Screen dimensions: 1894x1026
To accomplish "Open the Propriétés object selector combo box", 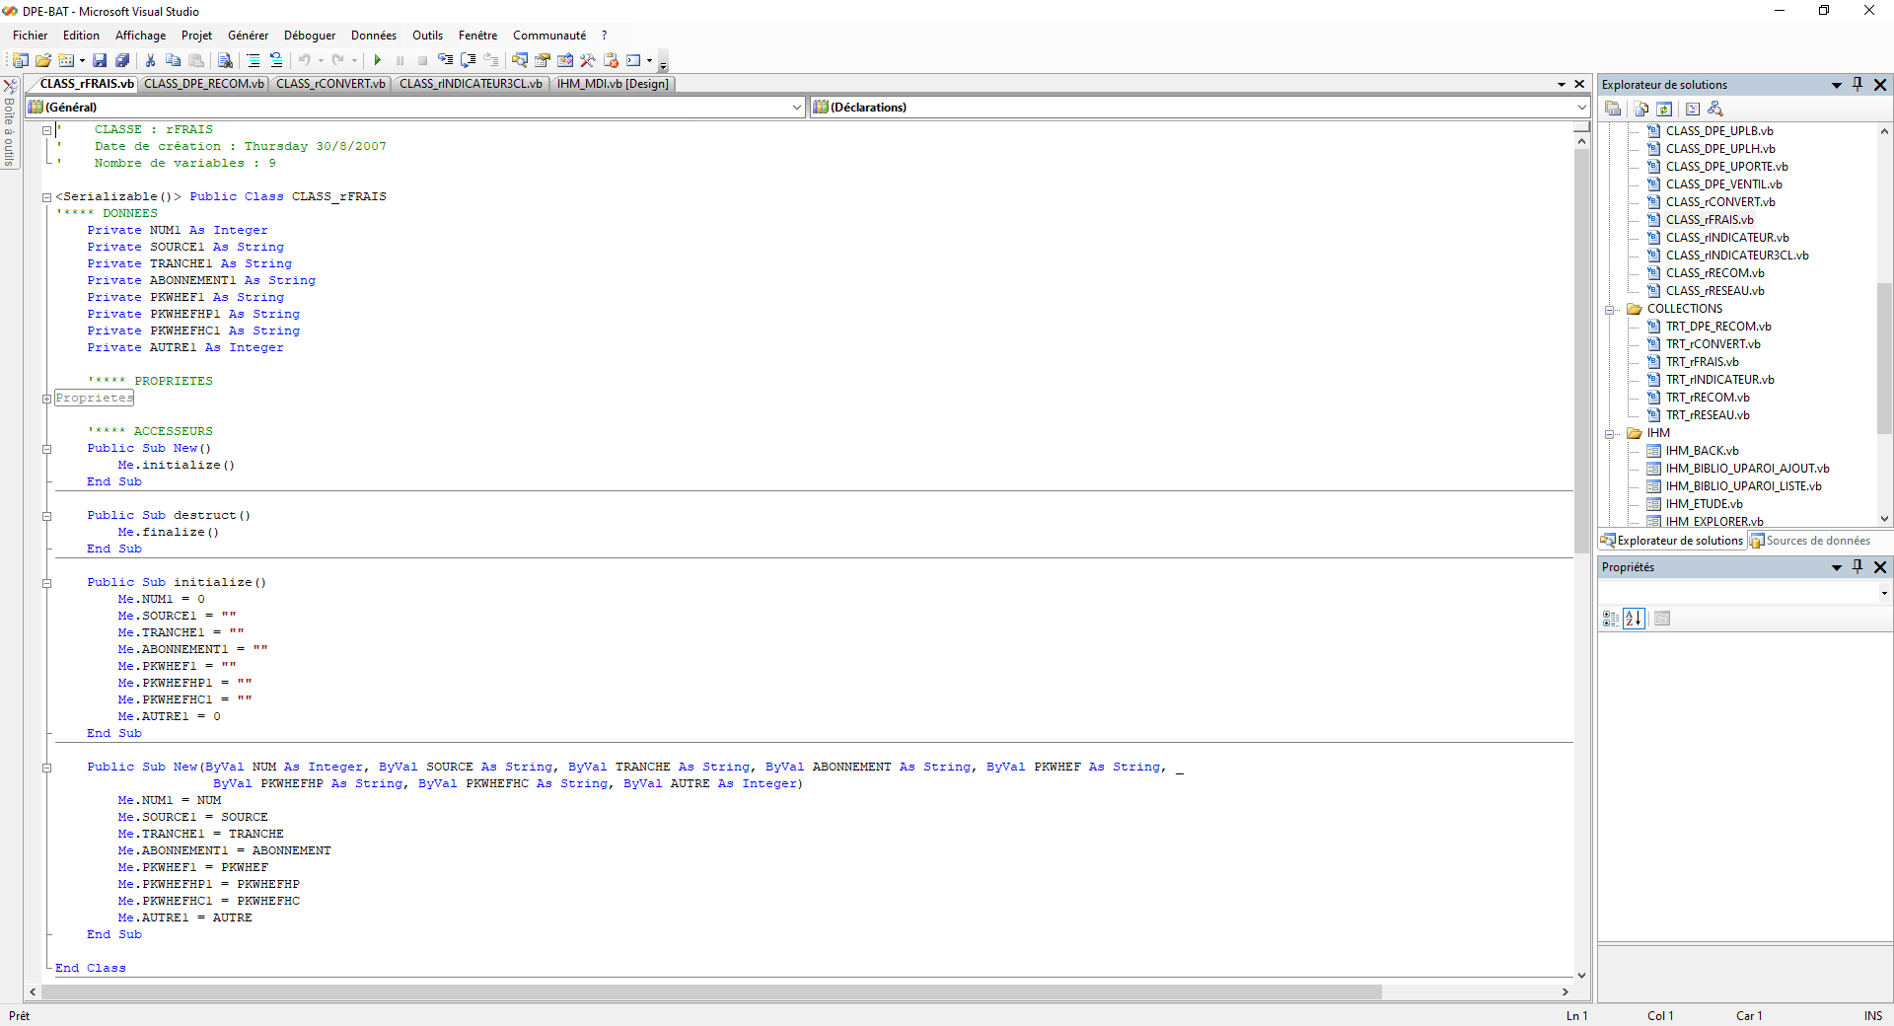I will [1744, 593].
